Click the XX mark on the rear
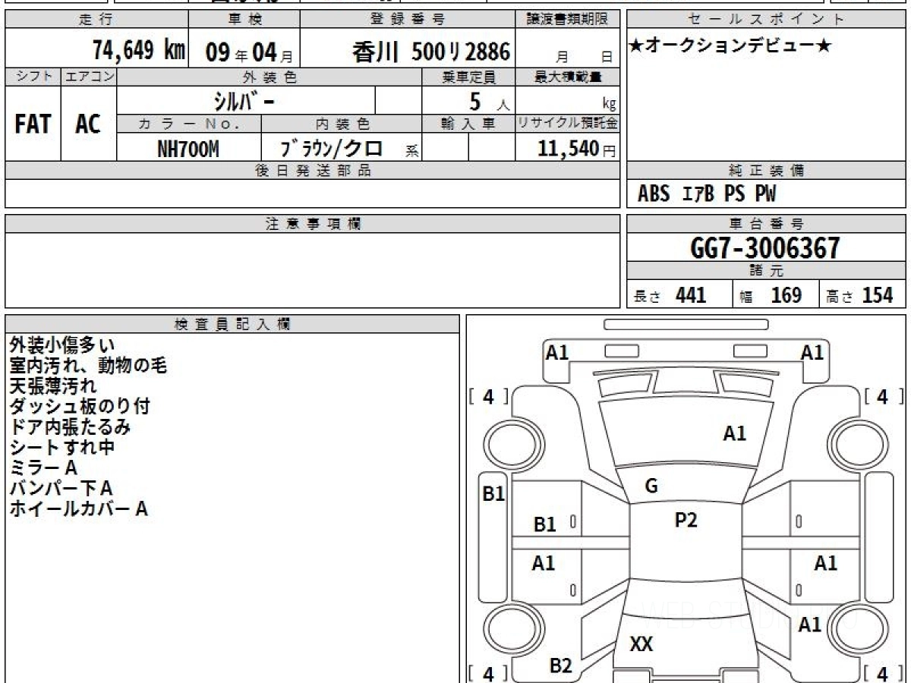Screen dimensions: 911x683 (x=641, y=644)
